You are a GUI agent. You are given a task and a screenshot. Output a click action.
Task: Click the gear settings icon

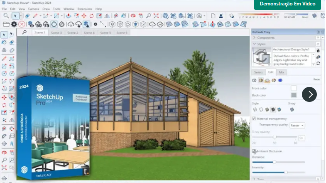(x=14, y=24)
